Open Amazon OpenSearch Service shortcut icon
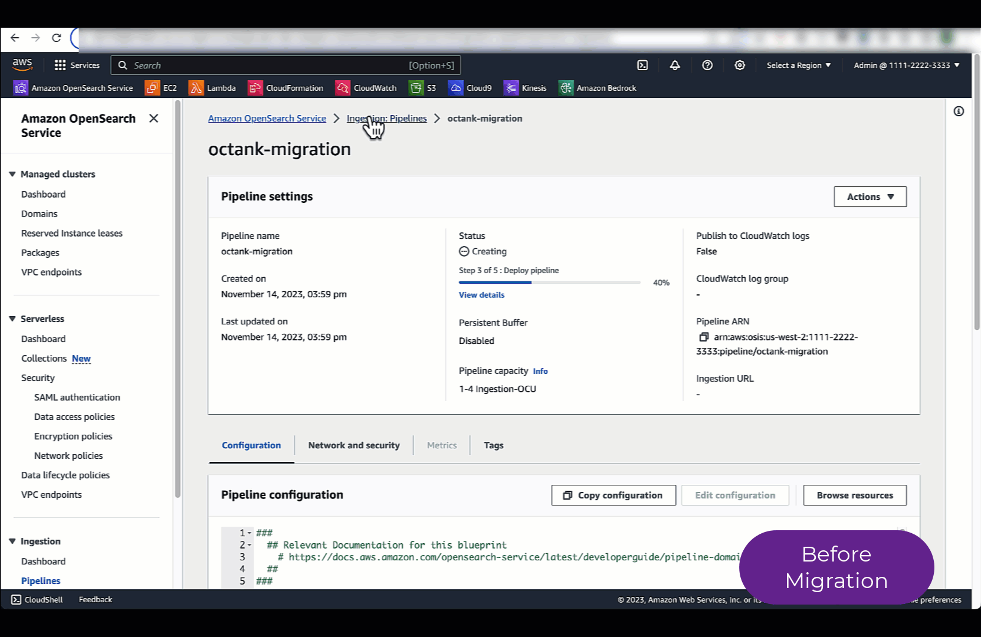Image resolution: width=981 pixels, height=637 pixels. pos(21,88)
